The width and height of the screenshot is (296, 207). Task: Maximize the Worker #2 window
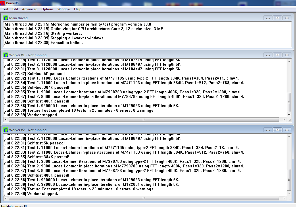pyautogui.click(x=277, y=130)
